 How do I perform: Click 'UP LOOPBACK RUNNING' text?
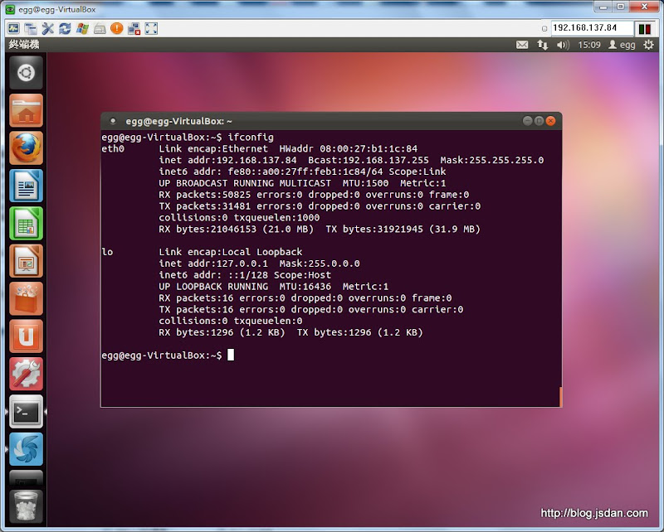(213, 286)
